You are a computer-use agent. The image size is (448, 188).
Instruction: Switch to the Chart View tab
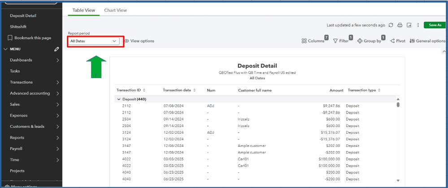click(115, 10)
